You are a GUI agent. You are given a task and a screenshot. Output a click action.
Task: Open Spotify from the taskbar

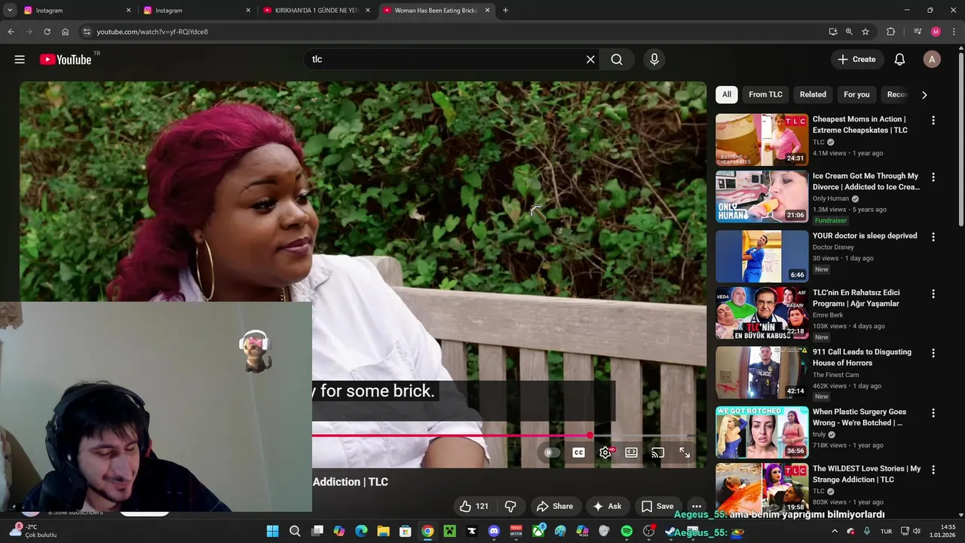(626, 531)
